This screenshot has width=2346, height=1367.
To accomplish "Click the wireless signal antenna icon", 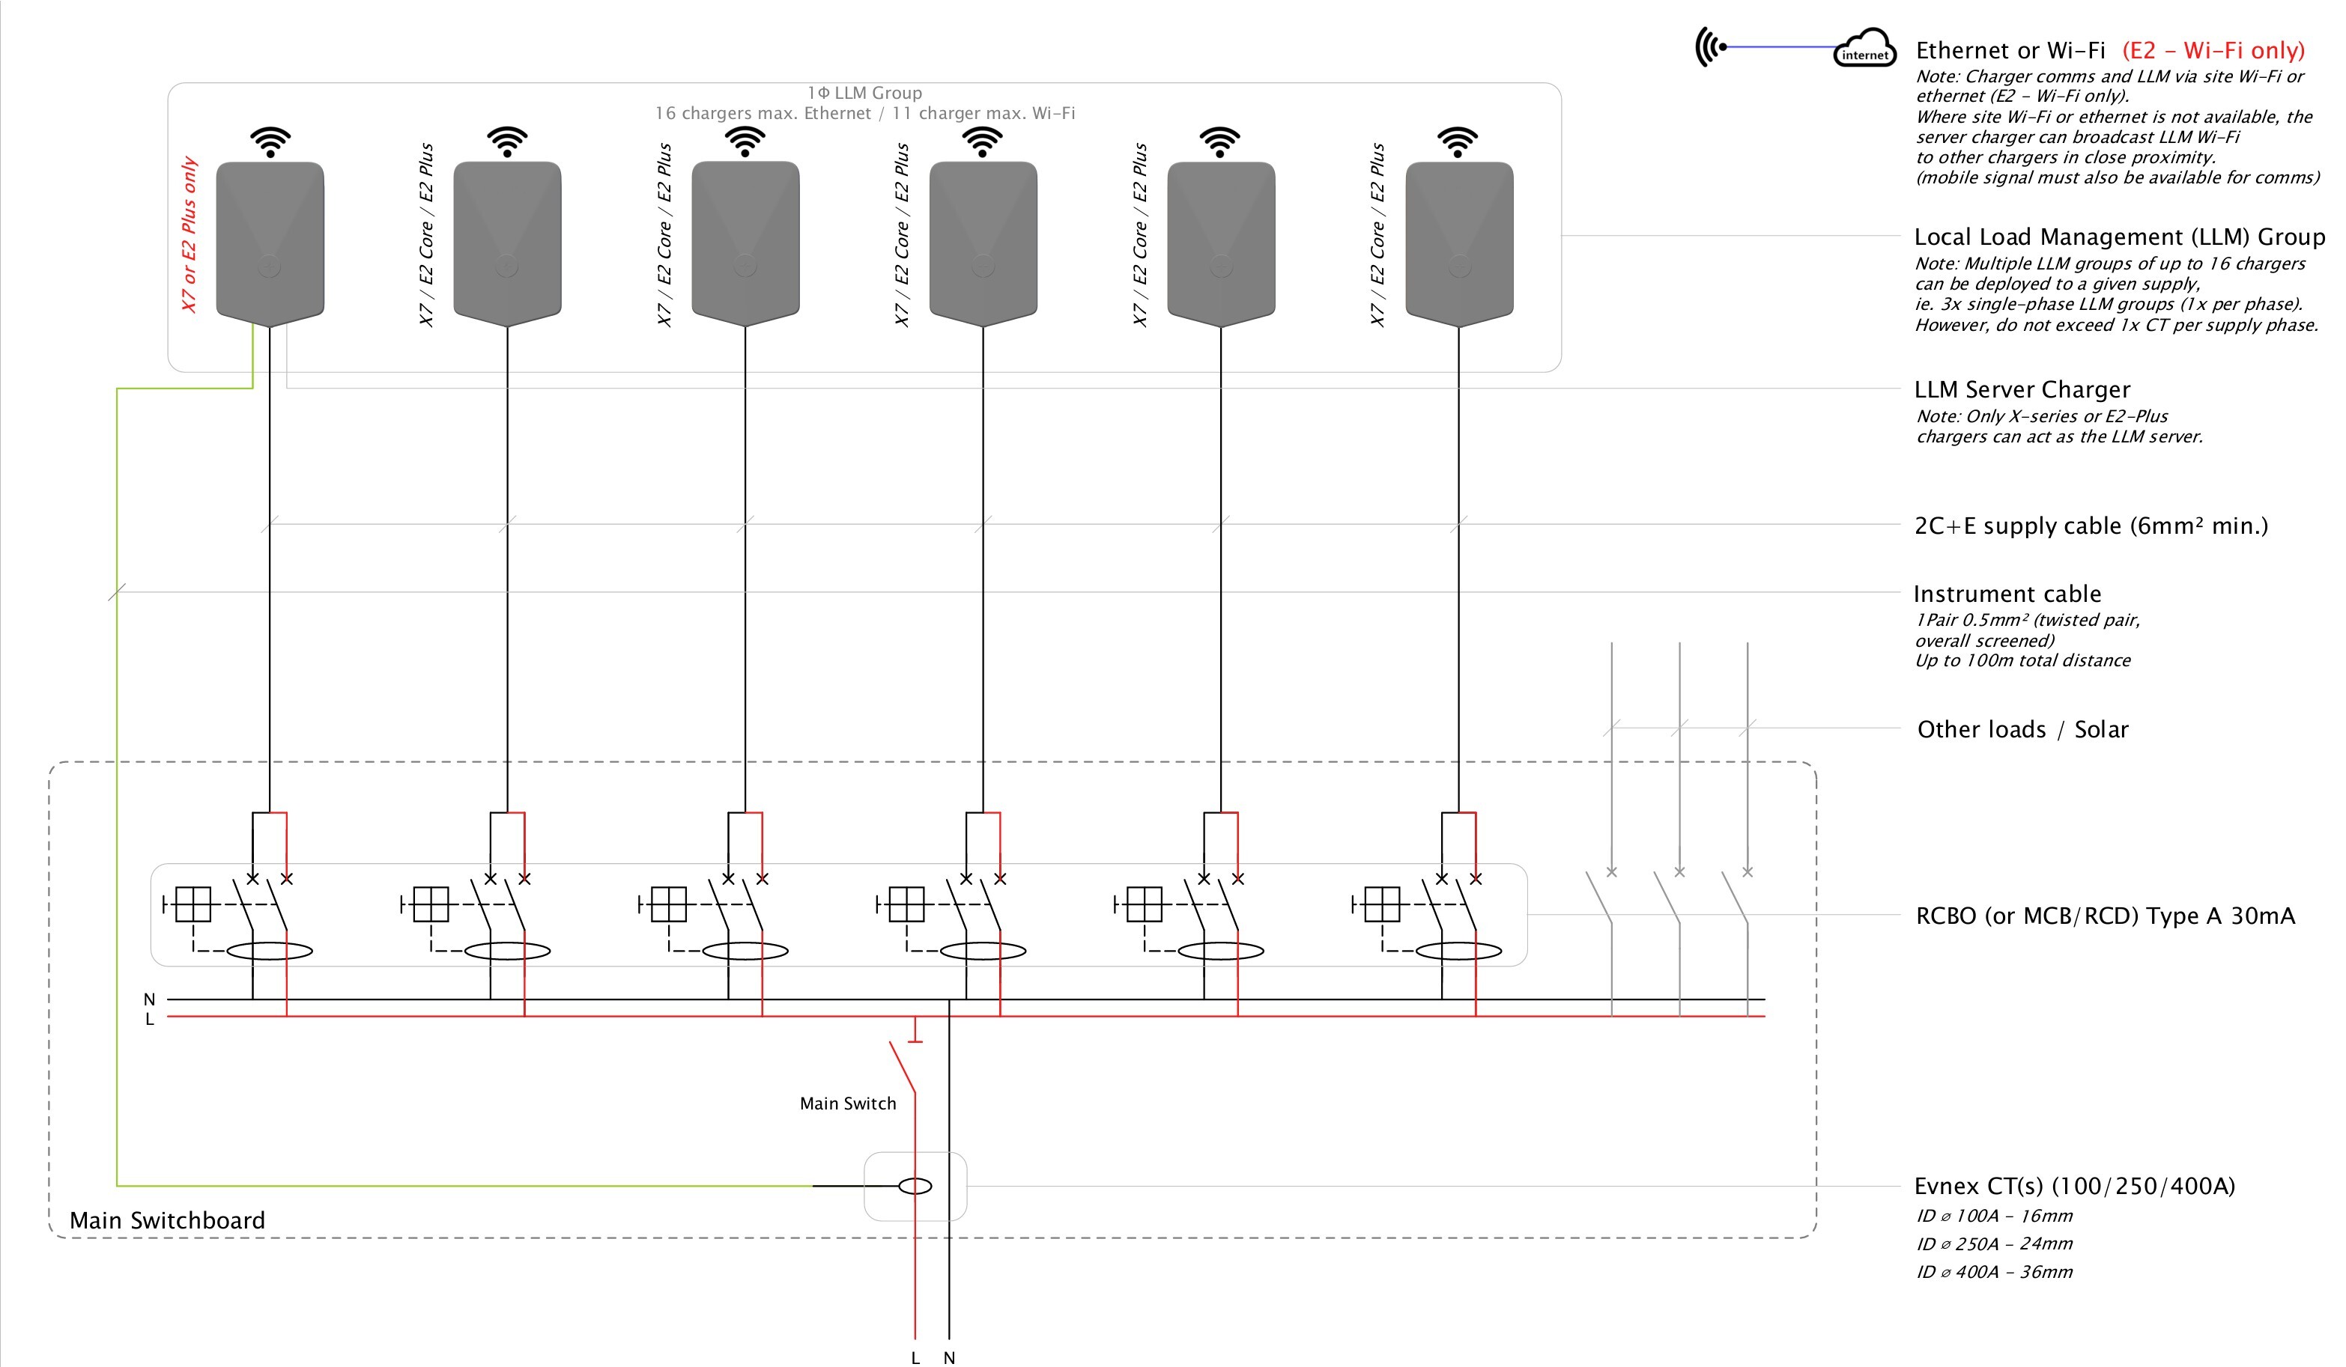I will [1710, 46].
